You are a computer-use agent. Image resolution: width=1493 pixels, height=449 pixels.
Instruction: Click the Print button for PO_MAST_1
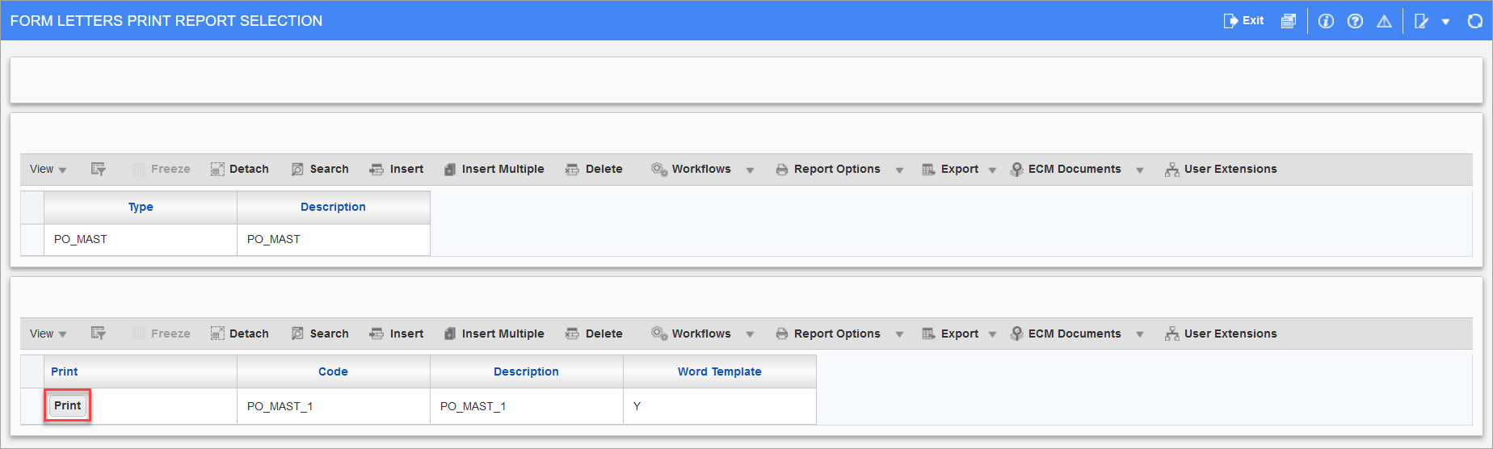pos(68,405)
